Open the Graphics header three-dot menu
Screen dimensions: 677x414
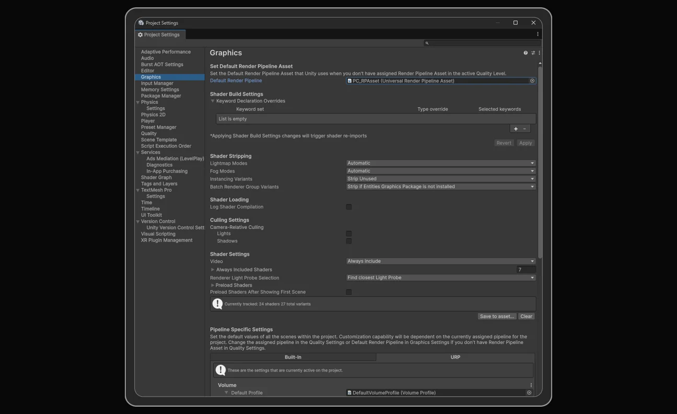click(x=539, y=53)
